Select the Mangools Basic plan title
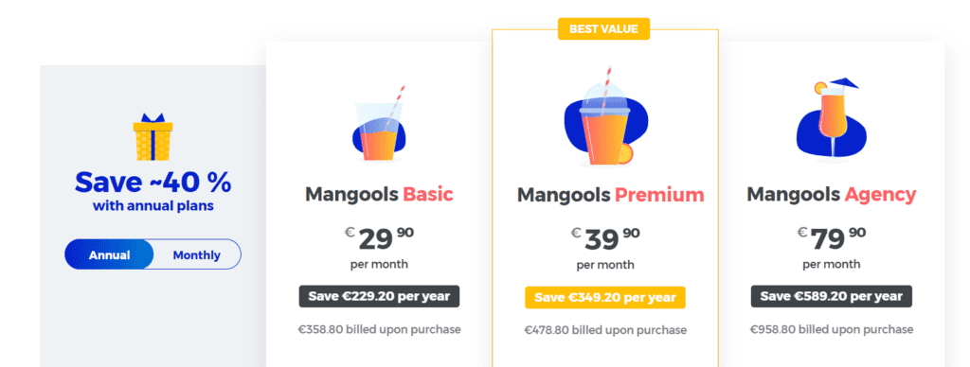The image size is (970, 367). 379,195
